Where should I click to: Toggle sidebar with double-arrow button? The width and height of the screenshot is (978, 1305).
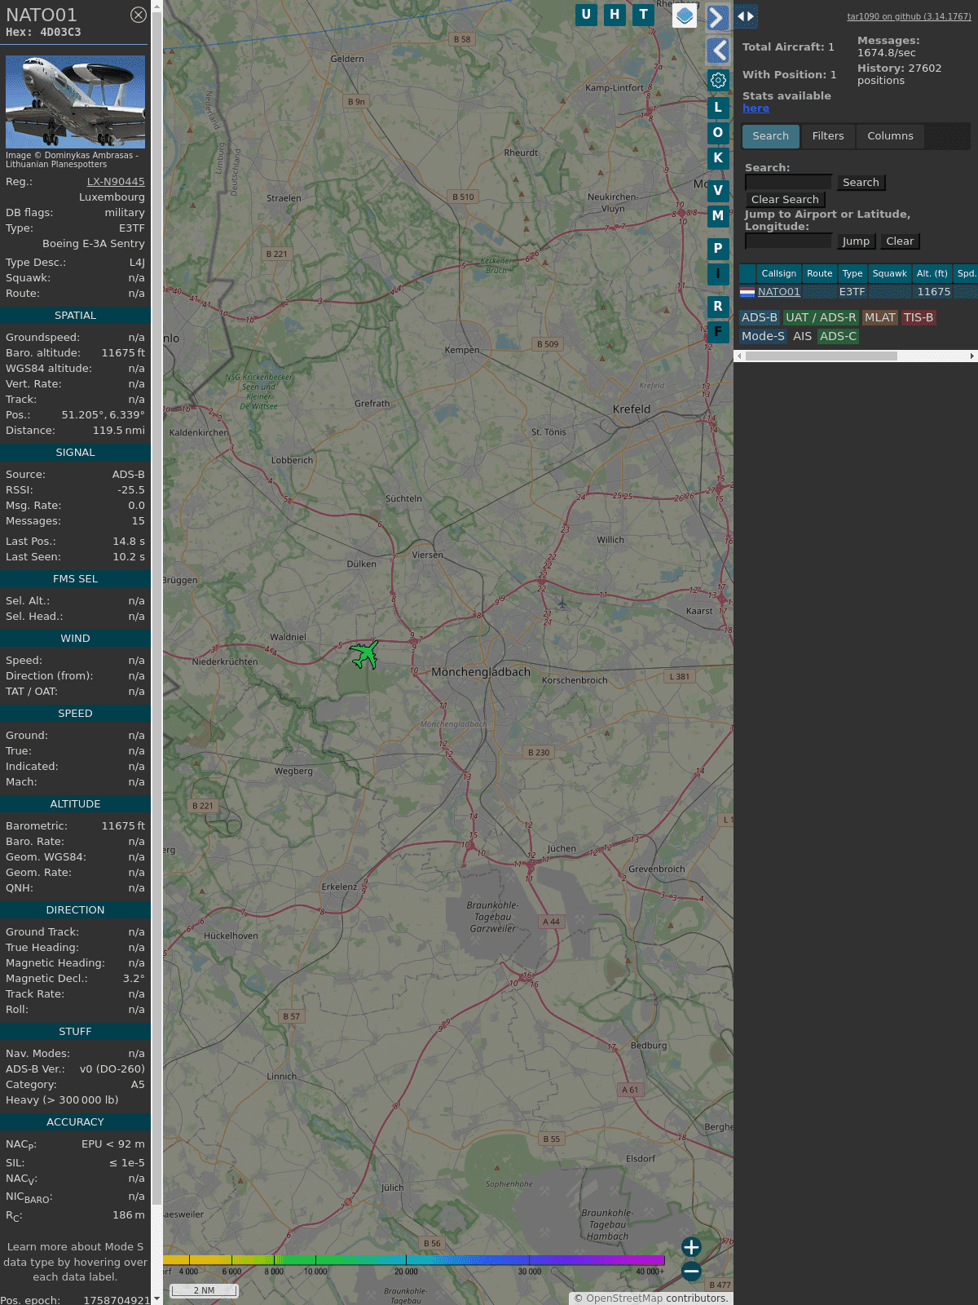click(x=746, y=16)
